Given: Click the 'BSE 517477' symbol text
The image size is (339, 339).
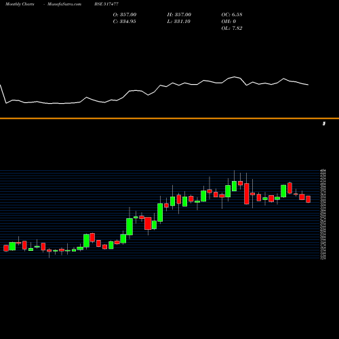Looking at the screenshot, I should (106, 4).
